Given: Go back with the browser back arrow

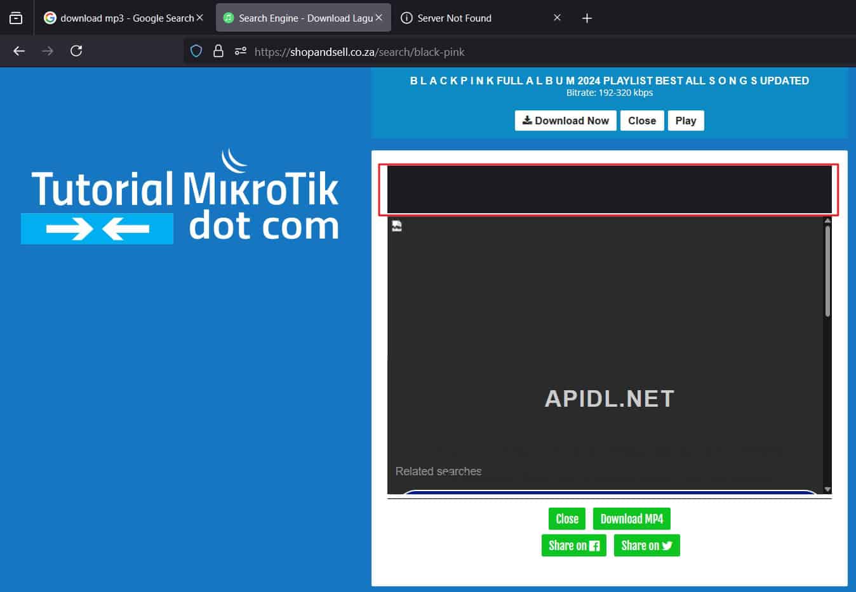Looking at the screenshot, I should pos(19,51).
